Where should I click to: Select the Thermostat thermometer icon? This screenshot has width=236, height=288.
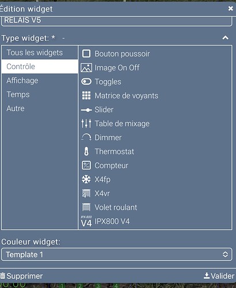[86, 151]
